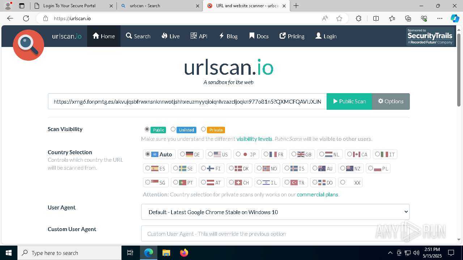
Task: Open the API nav item
Action: (199, 36)
